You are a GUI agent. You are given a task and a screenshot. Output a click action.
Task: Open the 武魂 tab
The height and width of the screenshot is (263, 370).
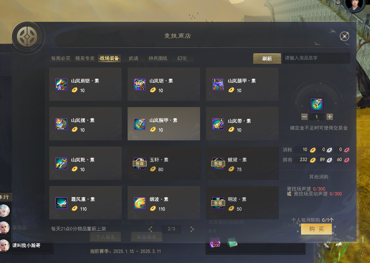point(134,58)
